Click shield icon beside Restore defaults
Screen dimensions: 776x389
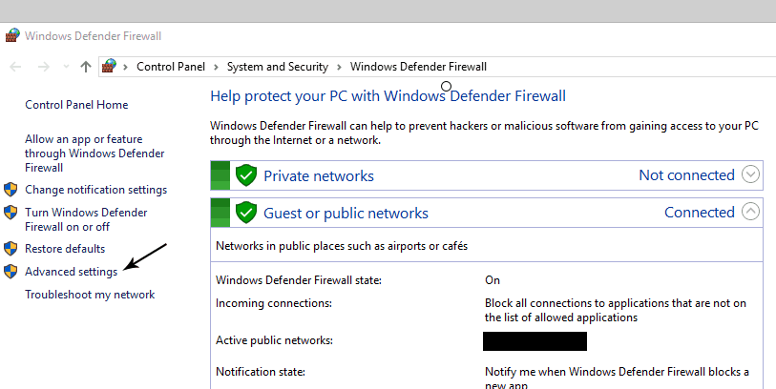pos(10,248)
